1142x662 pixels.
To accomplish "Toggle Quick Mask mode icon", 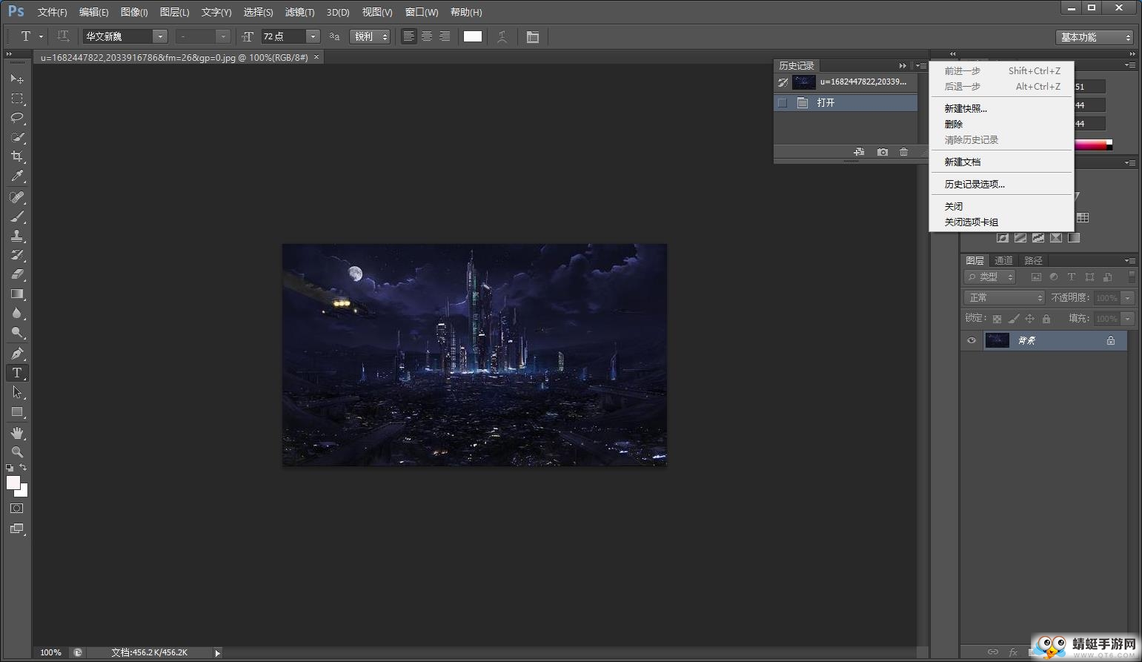I will tap(17, 509).
